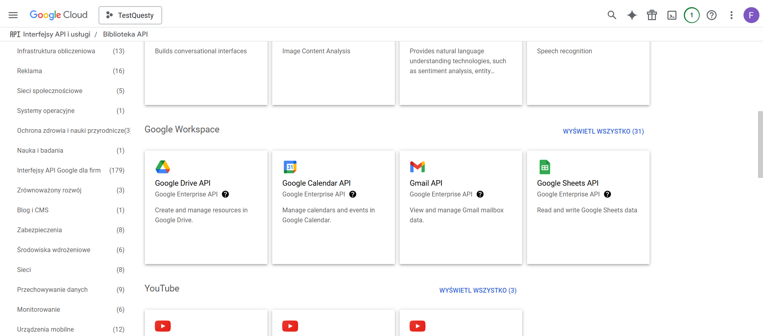Open Gemini AI assistant sparkle icon
Screen dimensions: 763x336
(x=632, y=15)
